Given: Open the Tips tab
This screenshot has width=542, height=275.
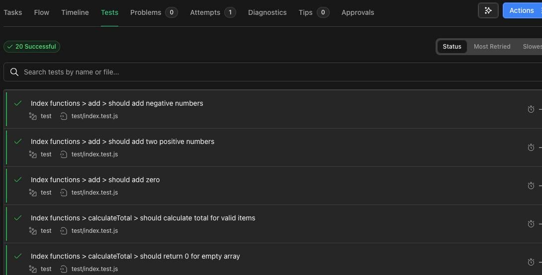Looking at the screenshot, I should pos(314,12).
